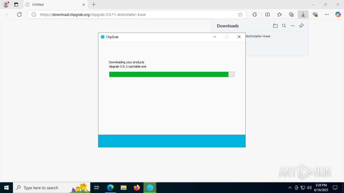Minimize the Edge browser window
344x193 pixels.
(313, 5)
